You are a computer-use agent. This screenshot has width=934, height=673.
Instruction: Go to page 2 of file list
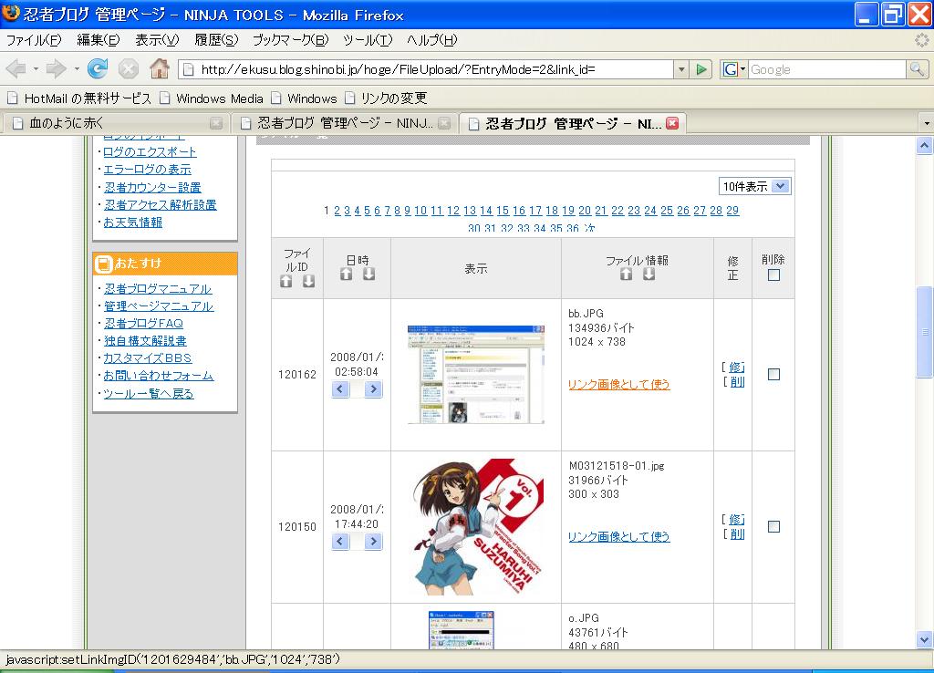[337, 211]
